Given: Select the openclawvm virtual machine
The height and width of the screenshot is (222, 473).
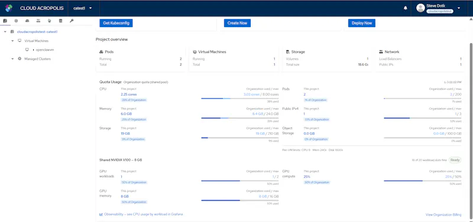Looking at the screenshot, I should click(45, 50).
